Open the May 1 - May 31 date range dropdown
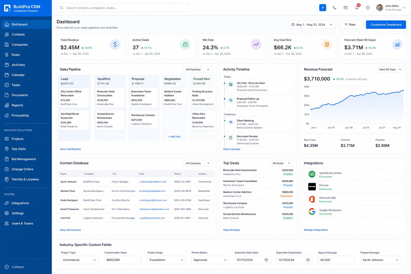This screenshot has width=411, height=274. (312, 25)
